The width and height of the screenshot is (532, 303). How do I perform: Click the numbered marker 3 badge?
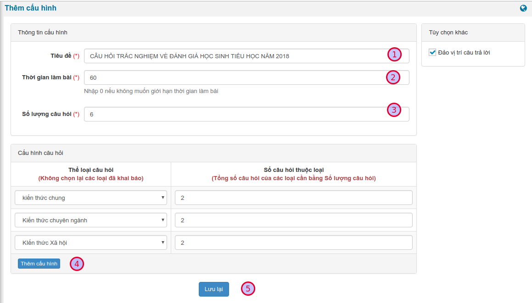(394, 110)
